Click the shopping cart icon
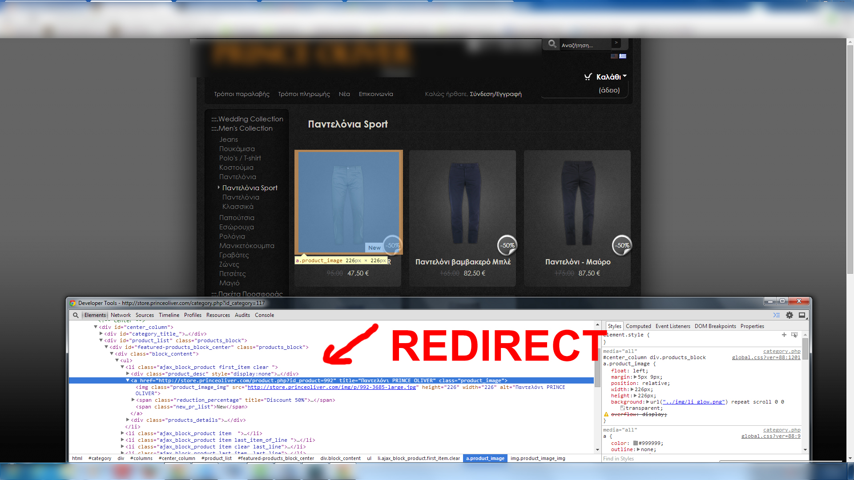854x480 pixels. click(588, 77)
